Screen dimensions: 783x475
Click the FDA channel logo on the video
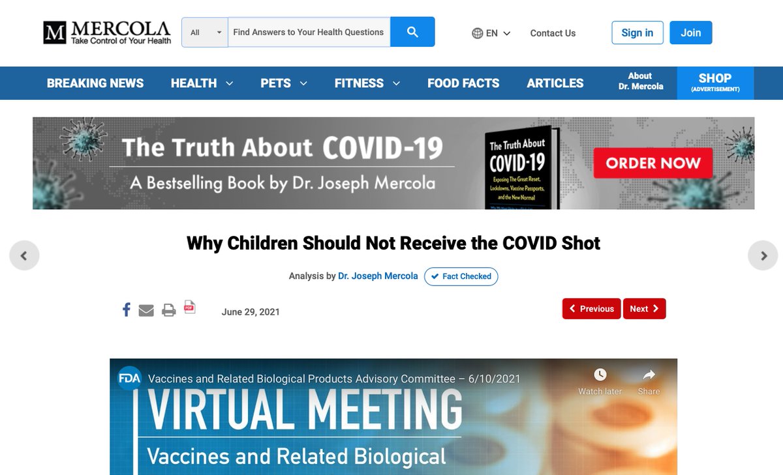[x=129, y=379]
